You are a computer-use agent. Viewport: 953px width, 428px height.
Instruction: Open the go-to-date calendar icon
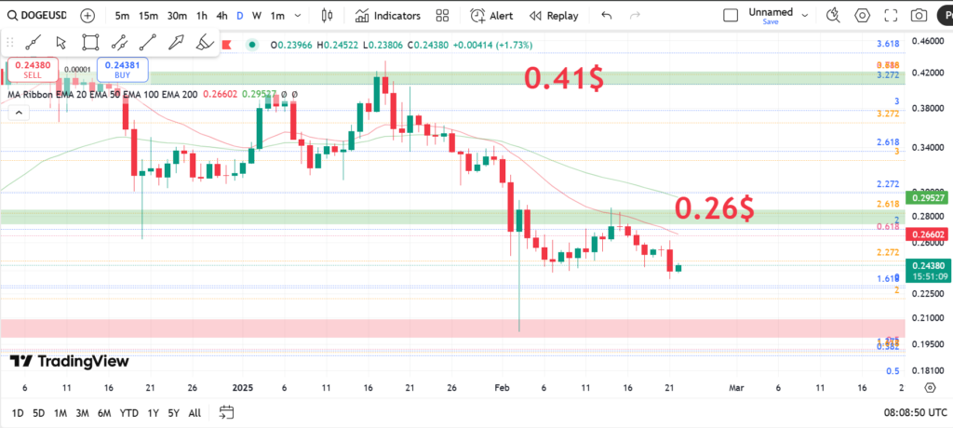[226, 412]
